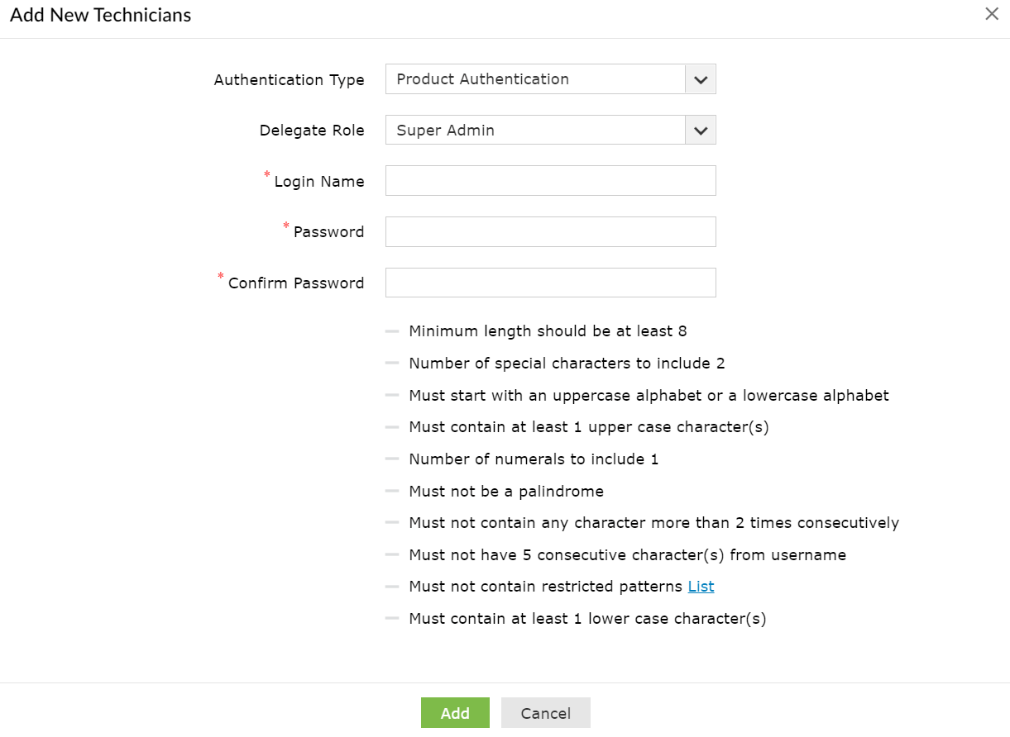Screen dimensions: 1010x737
Task: Close the Add New Technicians dialog
Action: [x=991, y=14]
